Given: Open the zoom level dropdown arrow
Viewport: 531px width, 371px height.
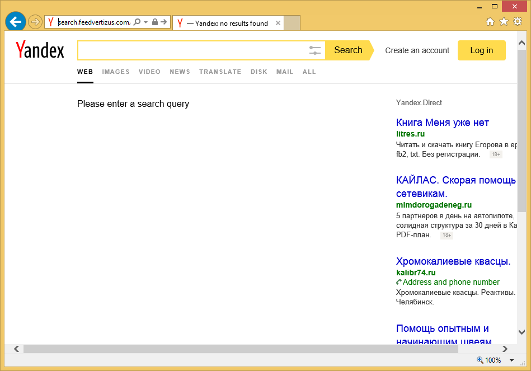Looking at the screenshot, I should [510, 360].
